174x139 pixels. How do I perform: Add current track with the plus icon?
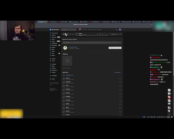[x=97, y=34]
